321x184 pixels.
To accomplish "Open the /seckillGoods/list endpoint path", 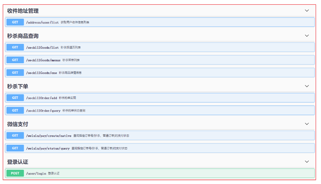I will [42, 47].
